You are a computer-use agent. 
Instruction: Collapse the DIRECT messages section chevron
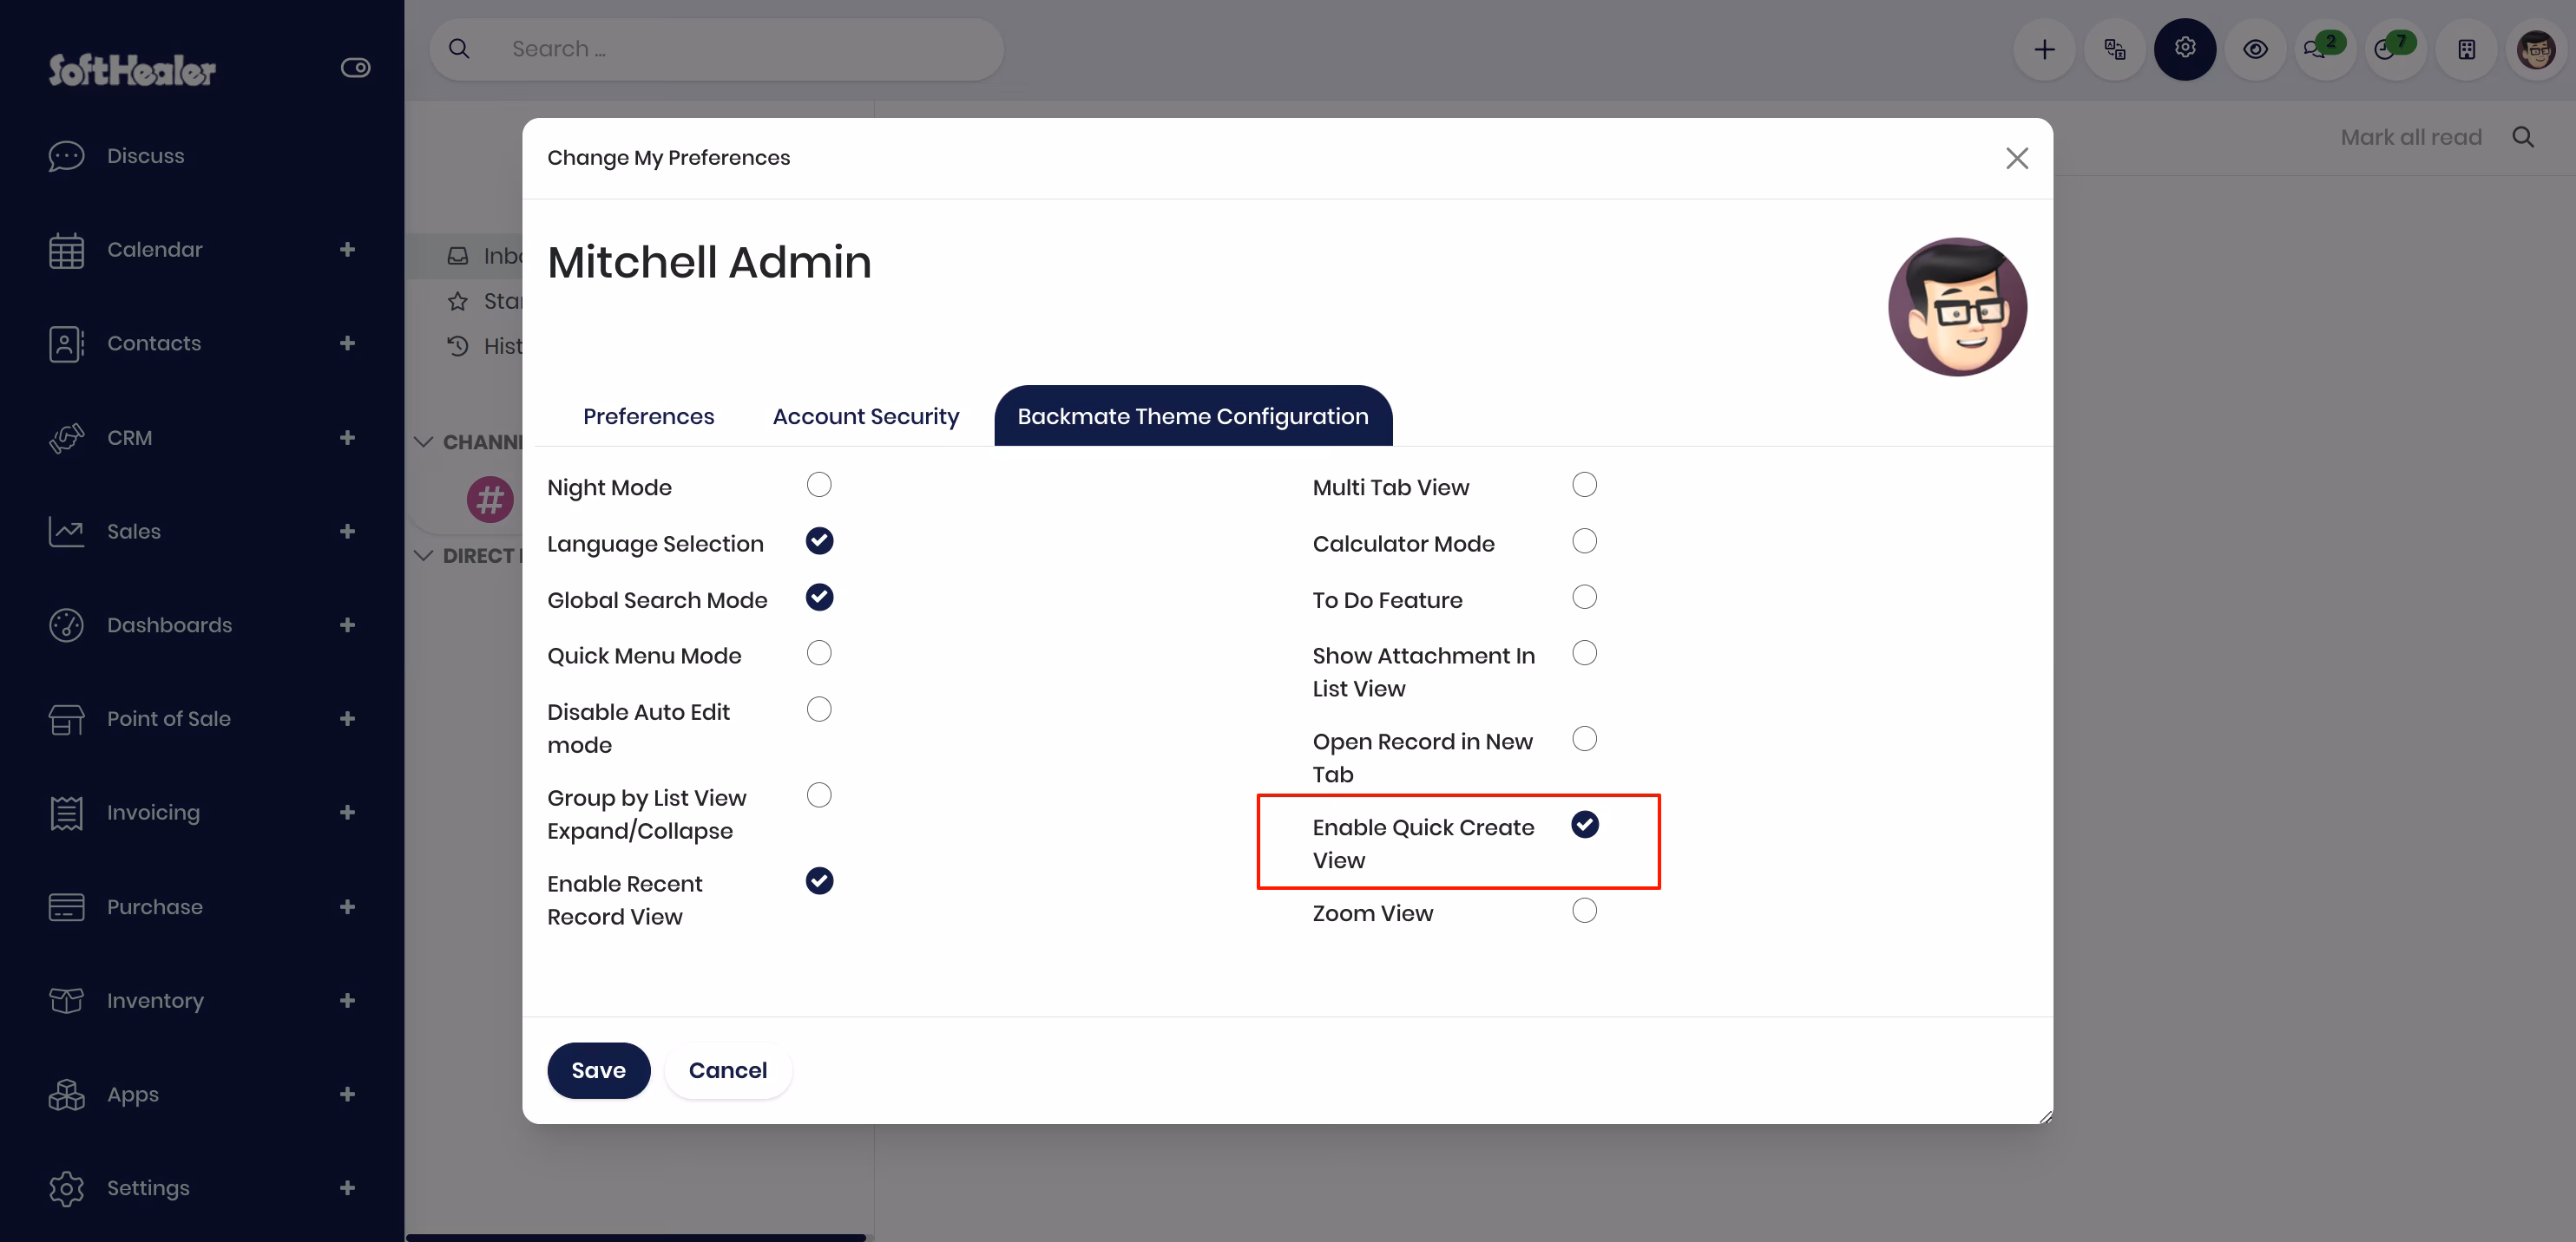[x=423, y=556]
